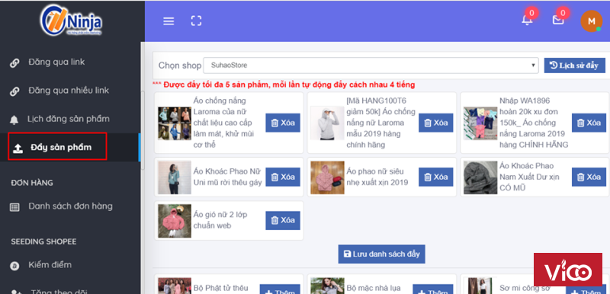This screenshot has height=294, width=610.
Task: Click Lưu danh sách đẩy button
Action: 382,254
